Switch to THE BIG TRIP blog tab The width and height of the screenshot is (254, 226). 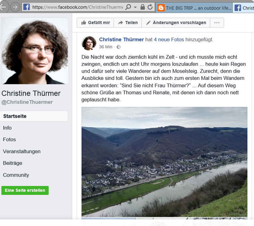pyautogui.click(x=194, y=8)
